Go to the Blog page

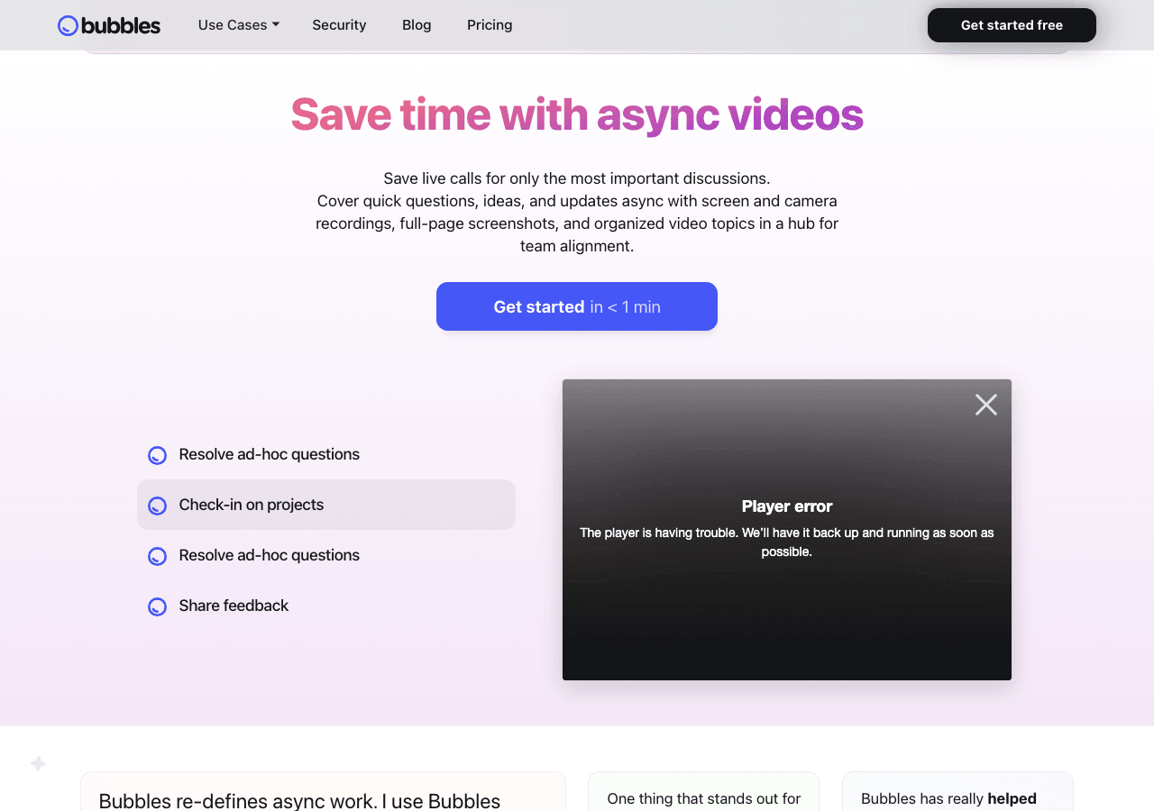tap(417, 25)
